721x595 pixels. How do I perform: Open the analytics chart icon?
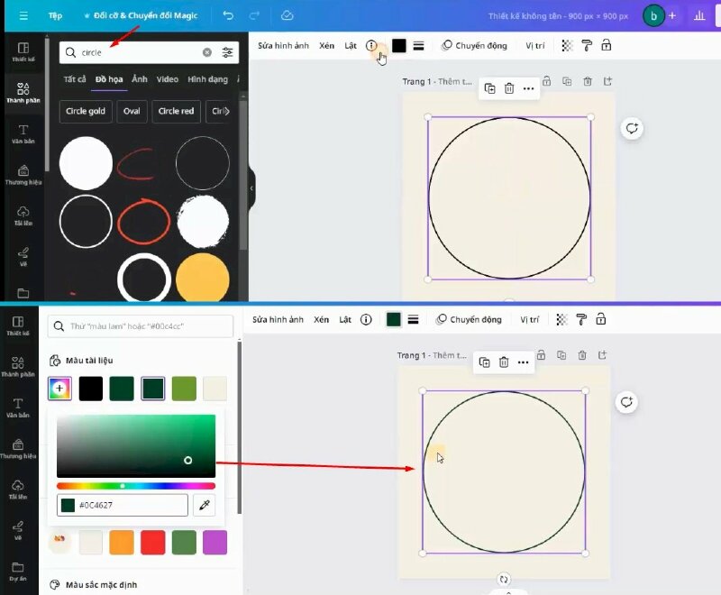pos(699,16)
